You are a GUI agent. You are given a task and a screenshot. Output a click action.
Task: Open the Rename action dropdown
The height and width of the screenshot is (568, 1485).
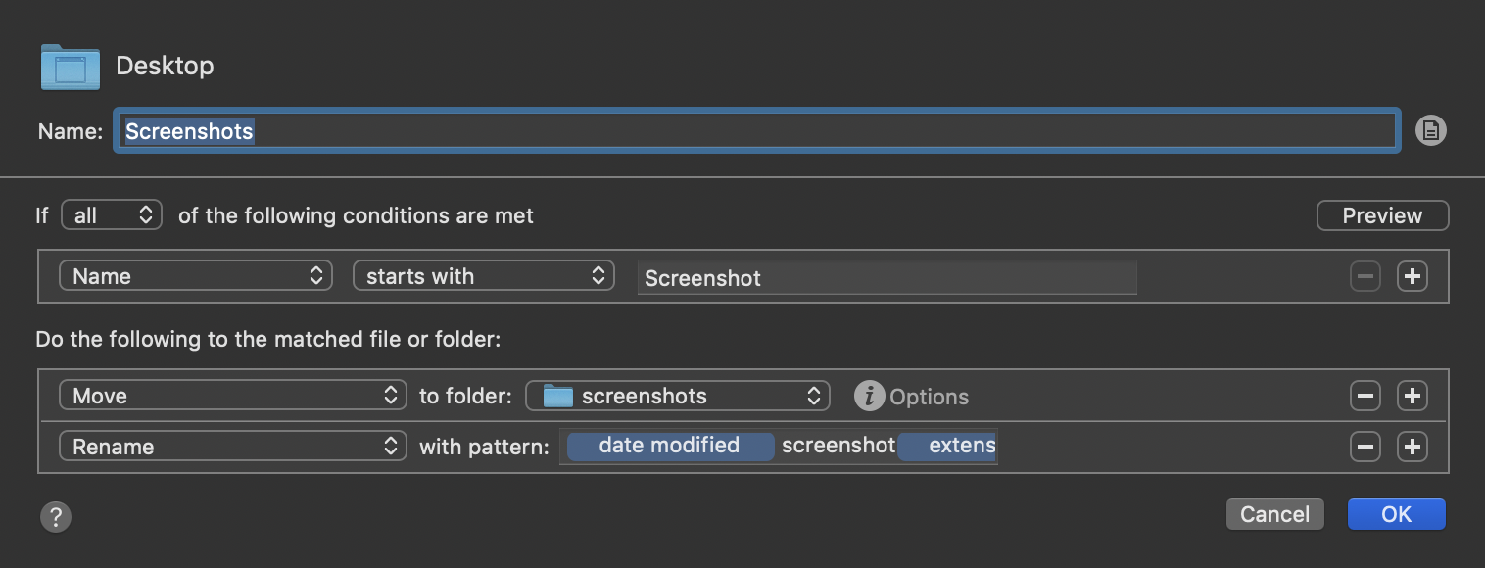(233, 447)
